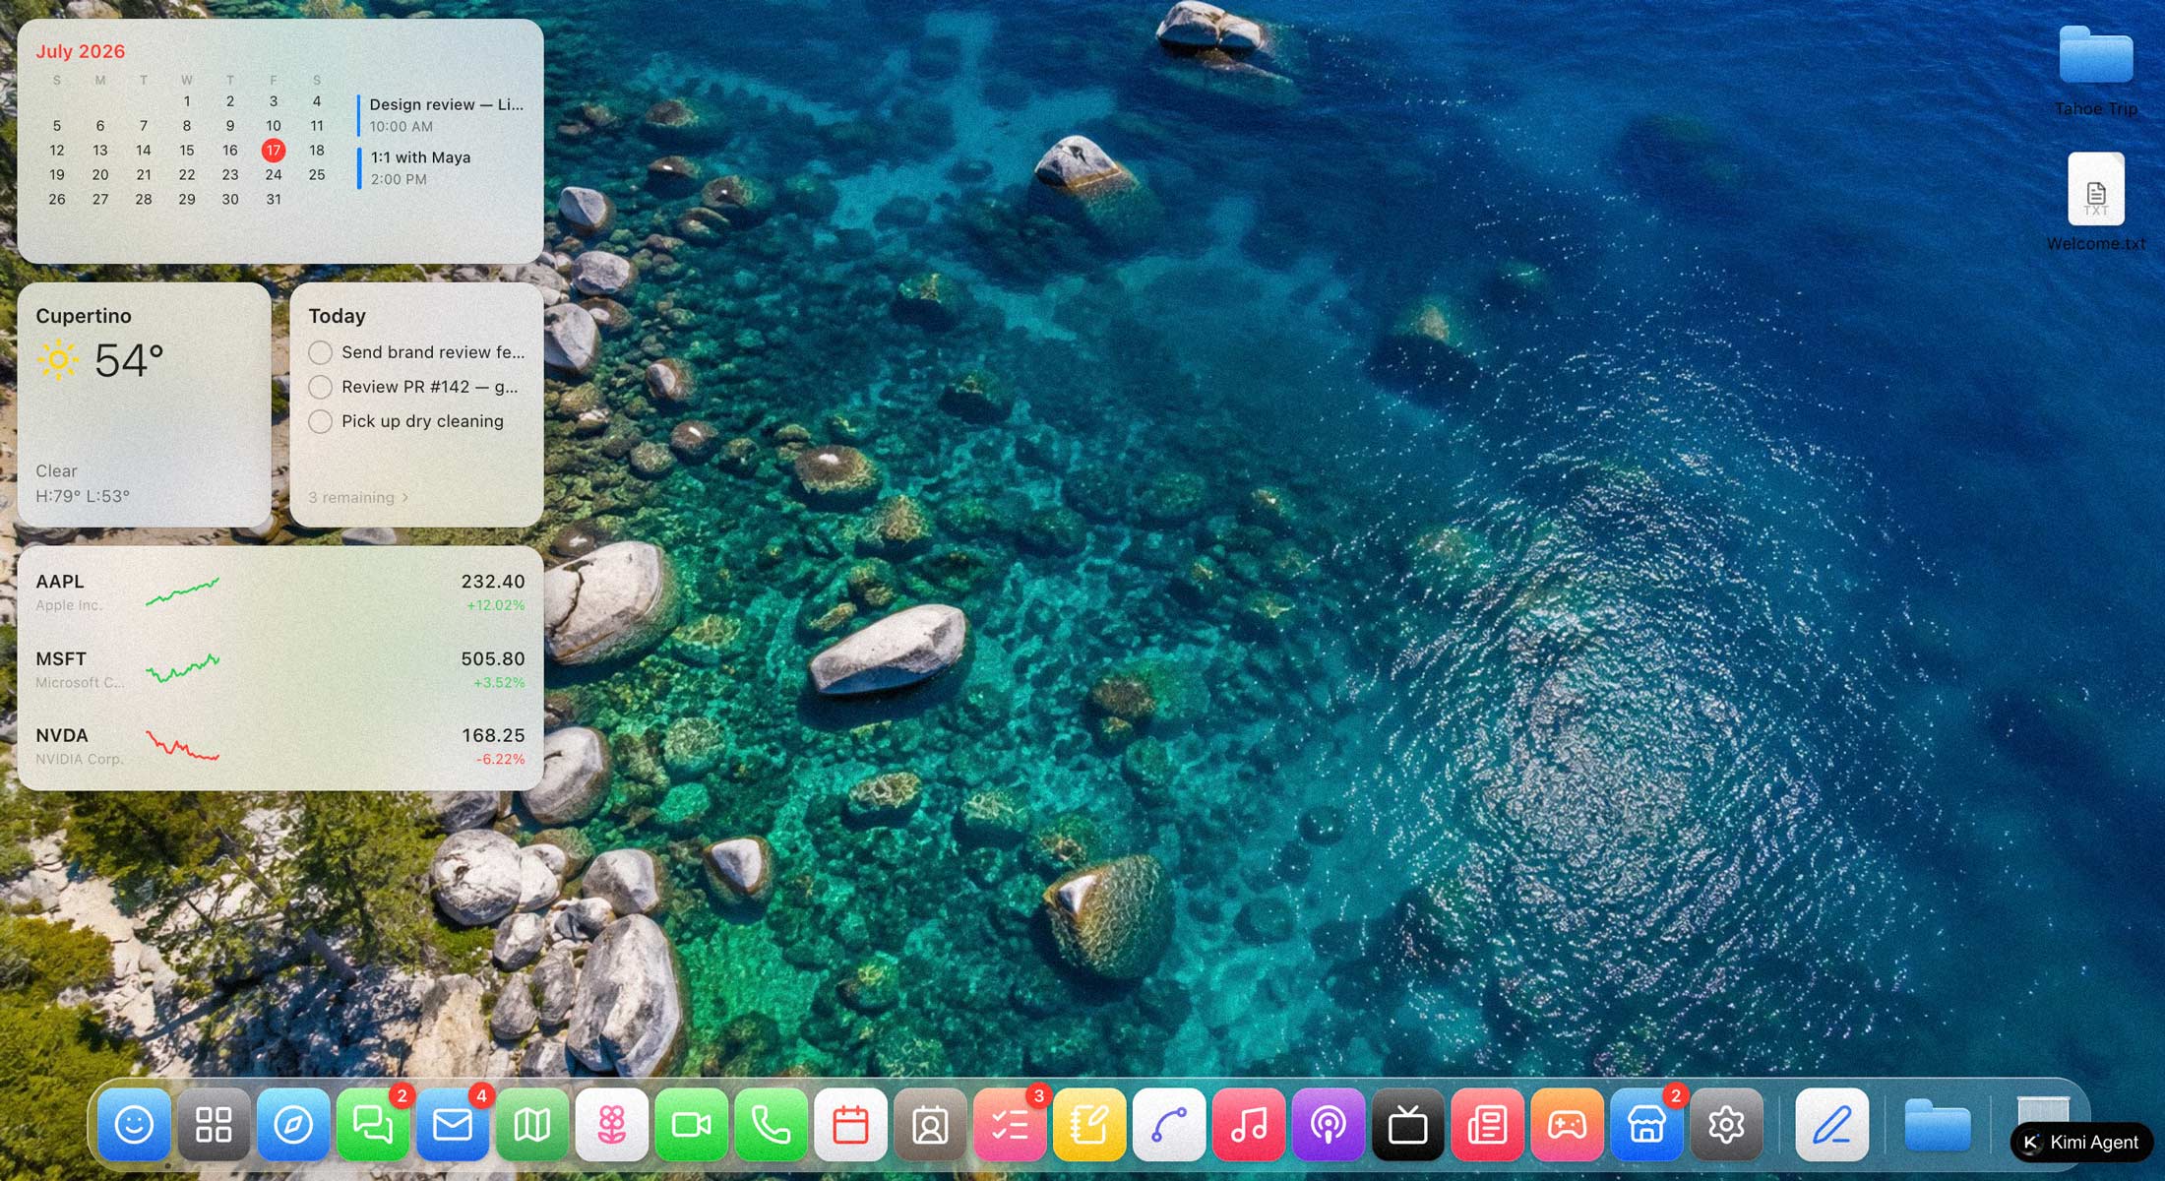The height and width of the screenshot is (1181, 2165).
Task: Select the Tahoe Trip desktop folder
Action: [x=2096, y=69]
